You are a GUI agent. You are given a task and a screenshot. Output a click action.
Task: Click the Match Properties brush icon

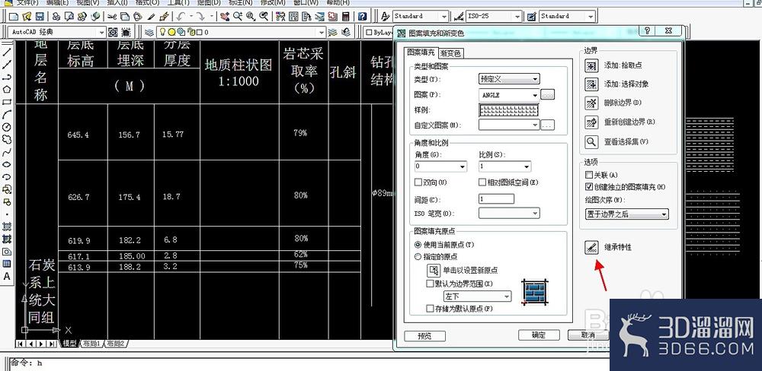click(165, 17)
